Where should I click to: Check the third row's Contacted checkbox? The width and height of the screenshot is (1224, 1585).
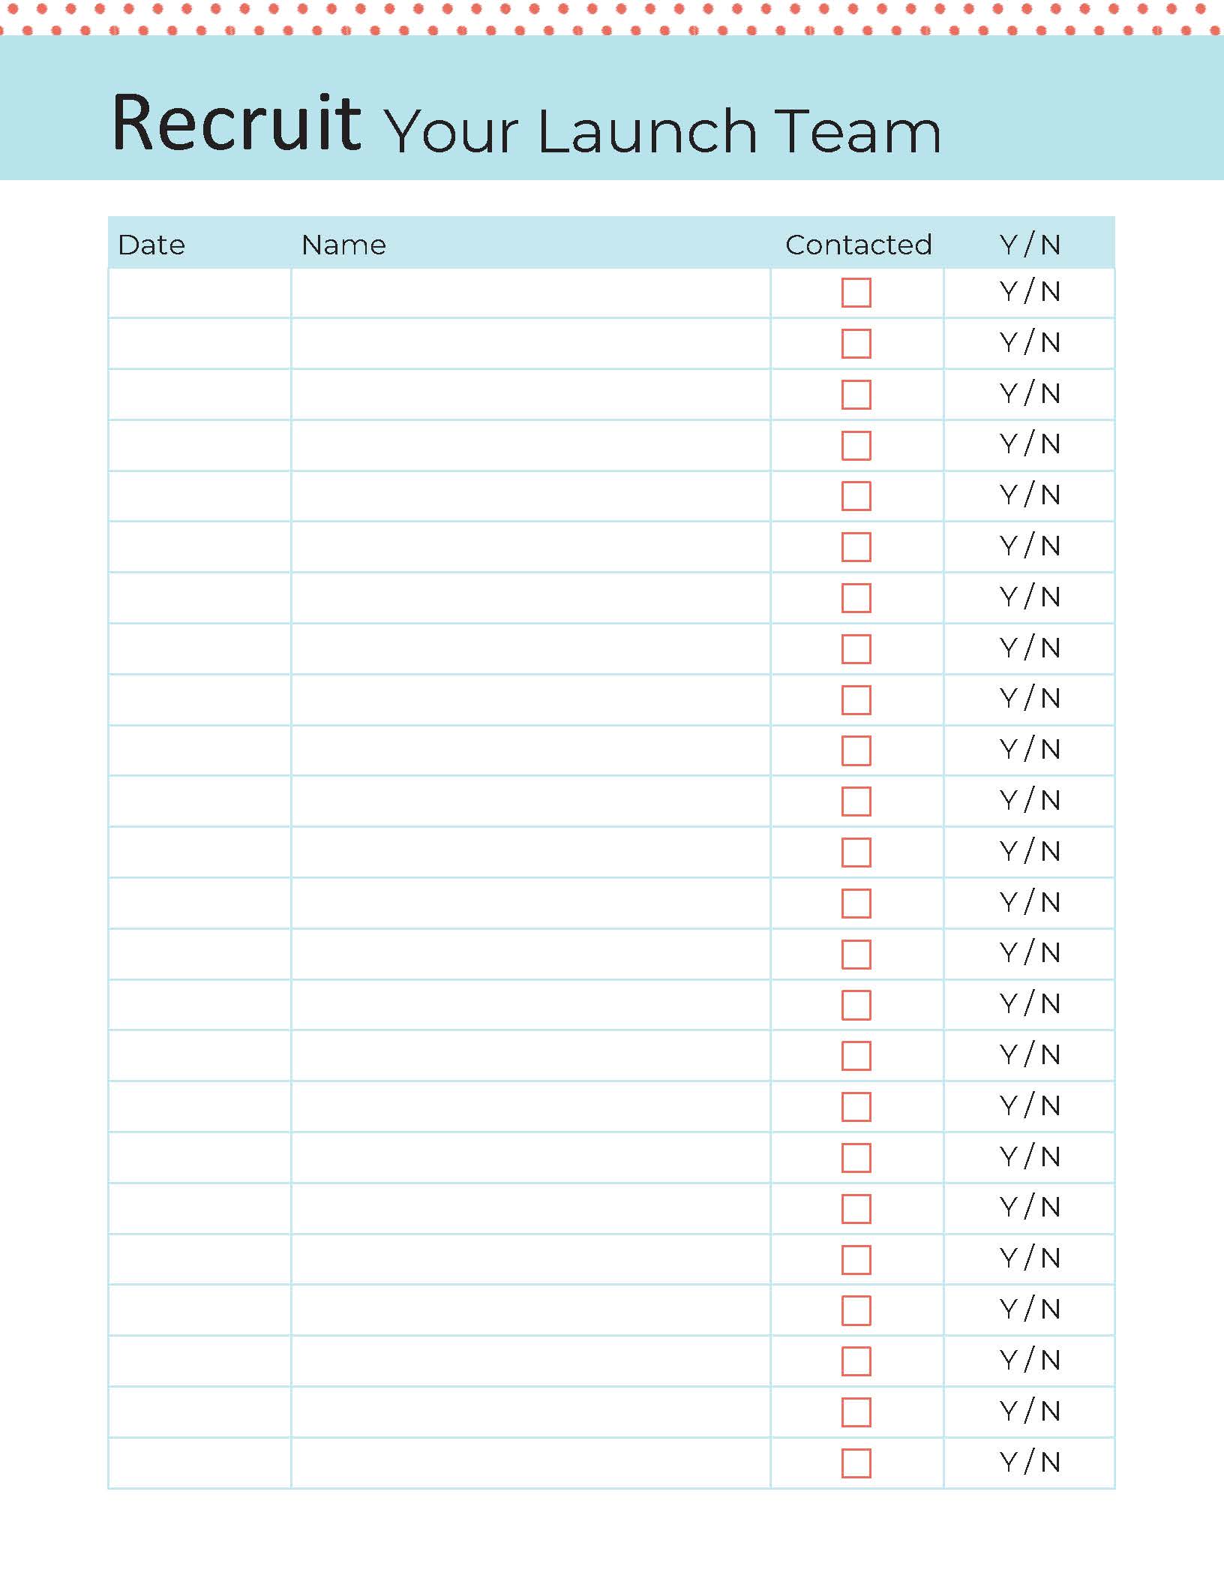tap(856, 395)
